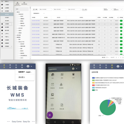The height and width of the screenshot is (124, 124).
Task: Open the 货物查询 shopping bag icon
Action: (52, 85)
